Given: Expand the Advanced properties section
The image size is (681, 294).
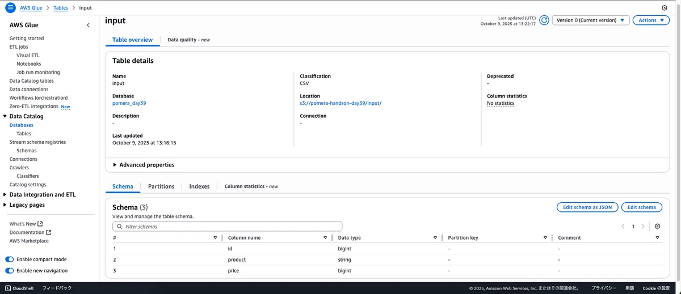Looking at the screenshot, I should pos(144,165).
